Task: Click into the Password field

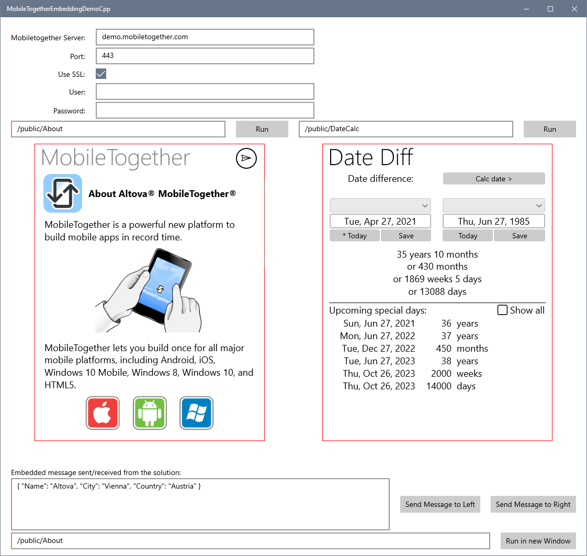Action: coord(205,110)
